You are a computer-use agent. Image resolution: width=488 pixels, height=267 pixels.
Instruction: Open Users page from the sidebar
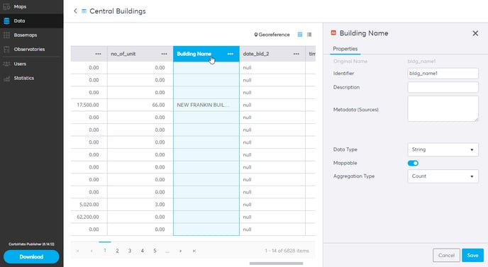tap(20, 64)
